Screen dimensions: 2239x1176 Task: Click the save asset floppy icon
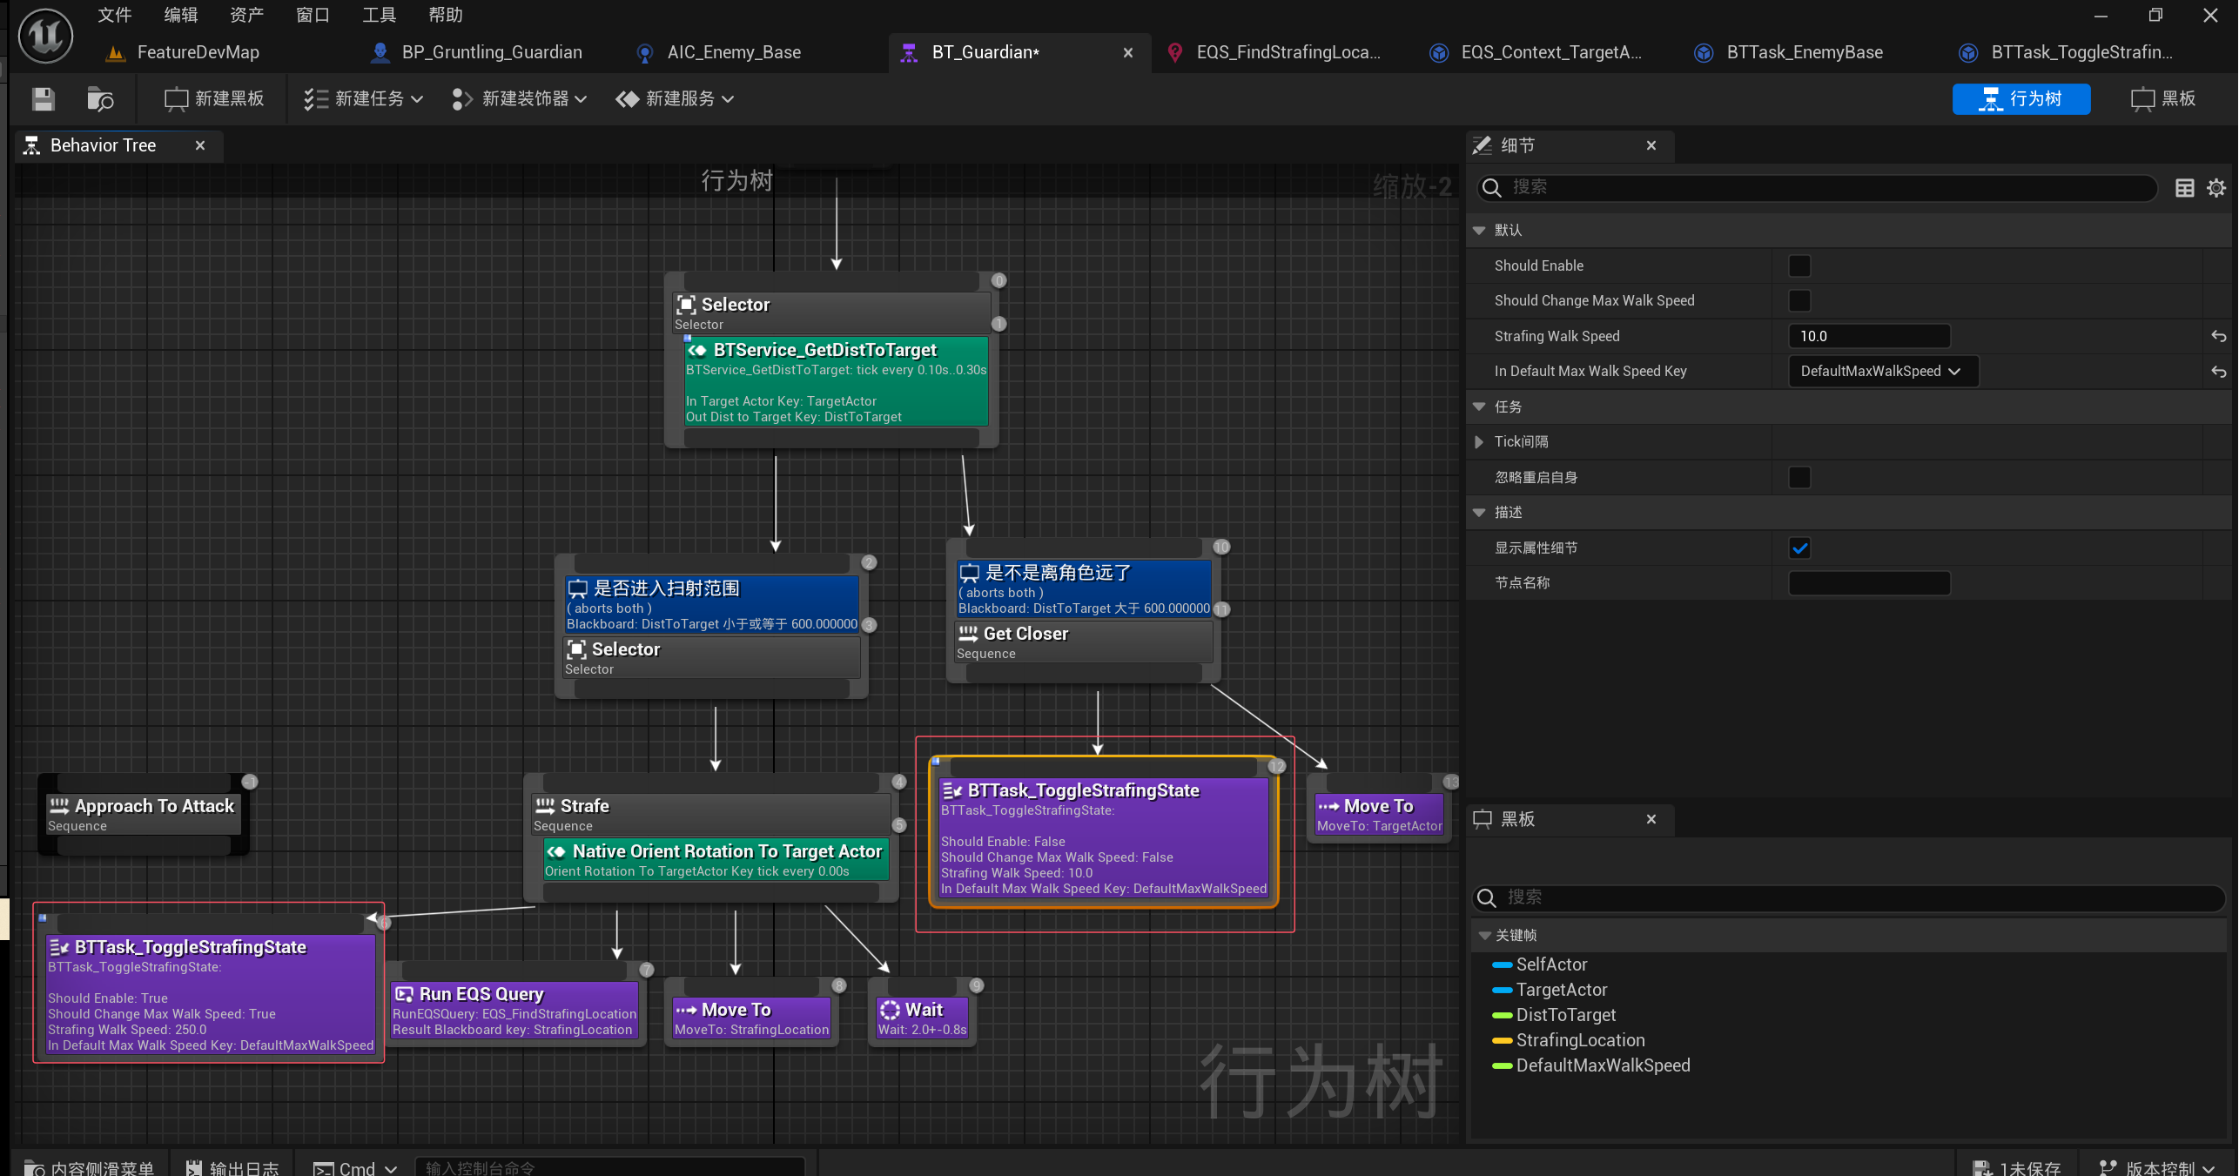tap(43, 99)
